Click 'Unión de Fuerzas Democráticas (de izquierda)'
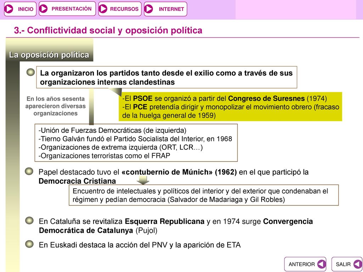The height and width of the screenshot is (272, 363). tap(112, 130)
